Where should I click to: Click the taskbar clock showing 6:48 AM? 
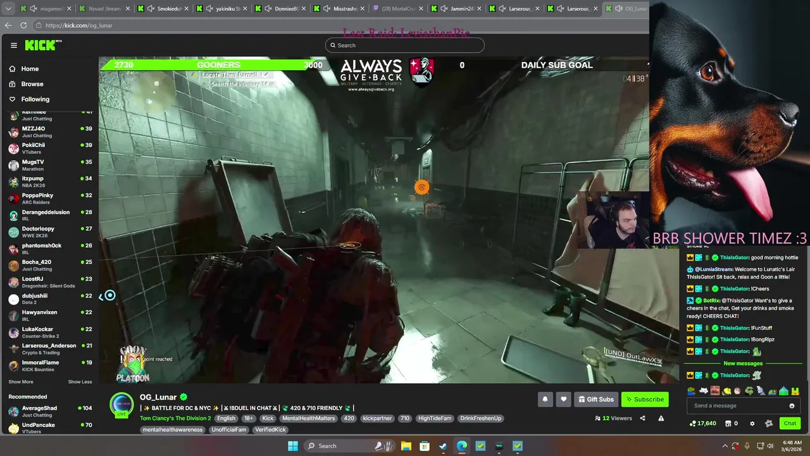792,446
